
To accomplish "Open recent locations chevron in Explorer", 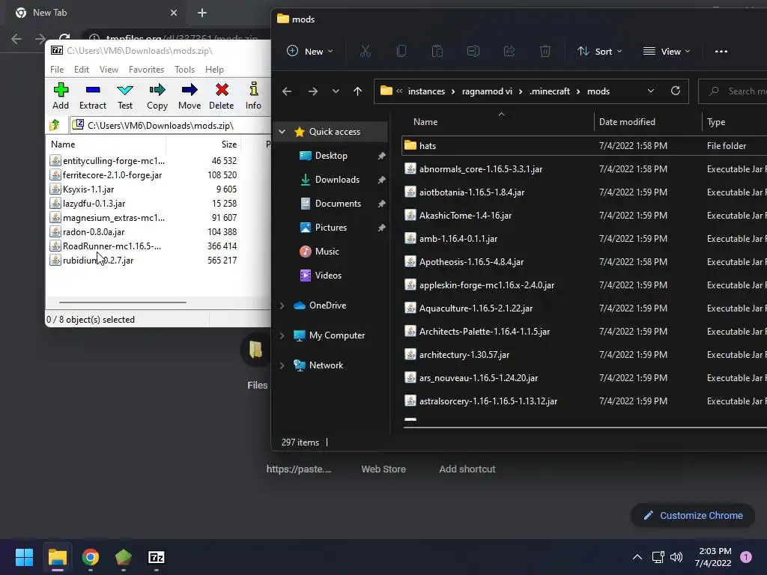I will point(336,91).
